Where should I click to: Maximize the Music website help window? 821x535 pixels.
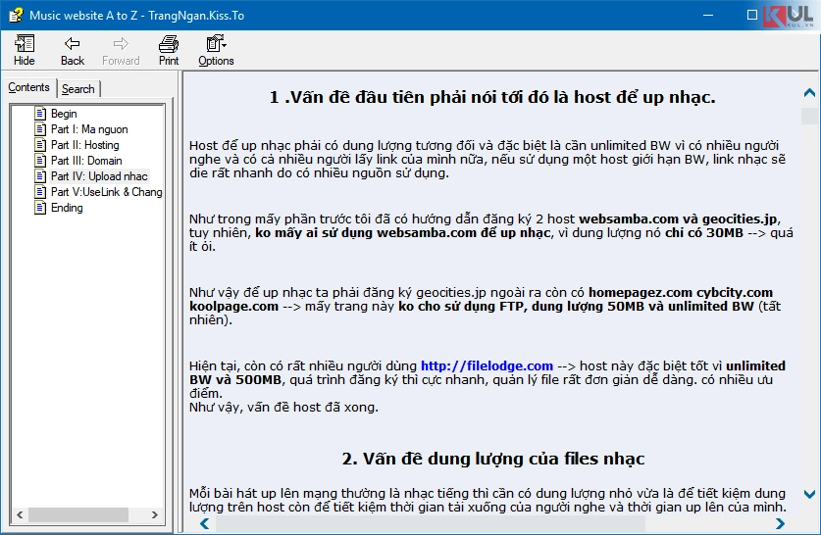752,15
